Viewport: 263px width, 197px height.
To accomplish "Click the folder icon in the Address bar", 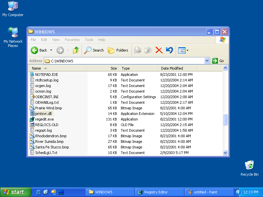I will click(47, 61).
